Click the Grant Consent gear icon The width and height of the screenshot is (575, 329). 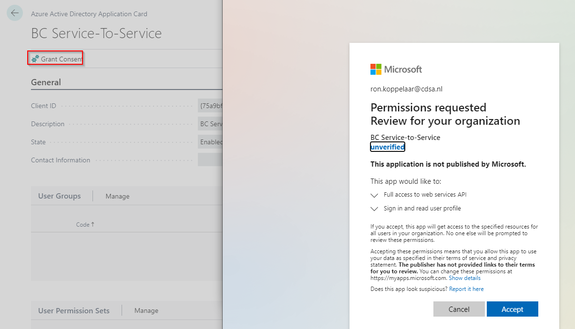tap(35, 59)
